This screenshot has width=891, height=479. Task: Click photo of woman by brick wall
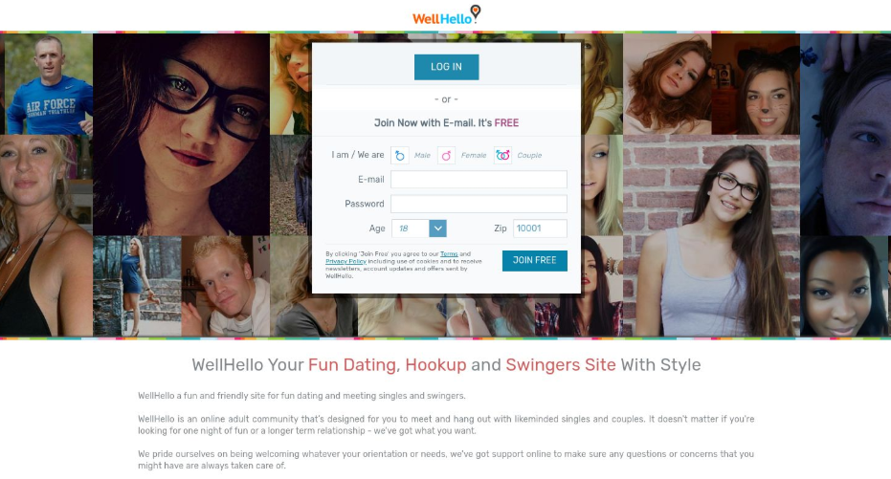coord(711,235)
